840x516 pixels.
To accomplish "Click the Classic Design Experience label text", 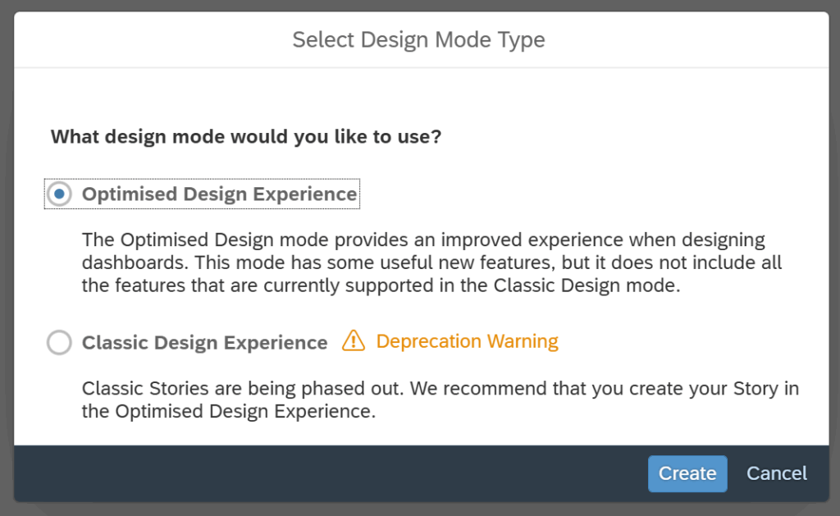I will coord(204,343).
